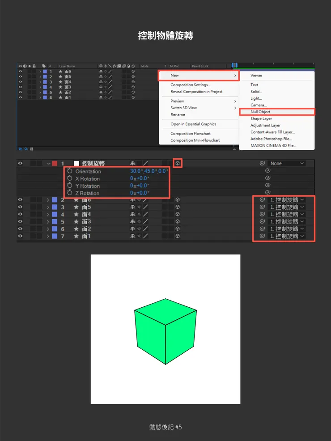
Task: Choose Camera... from the New submenu
Action: [x=259, y=105]
